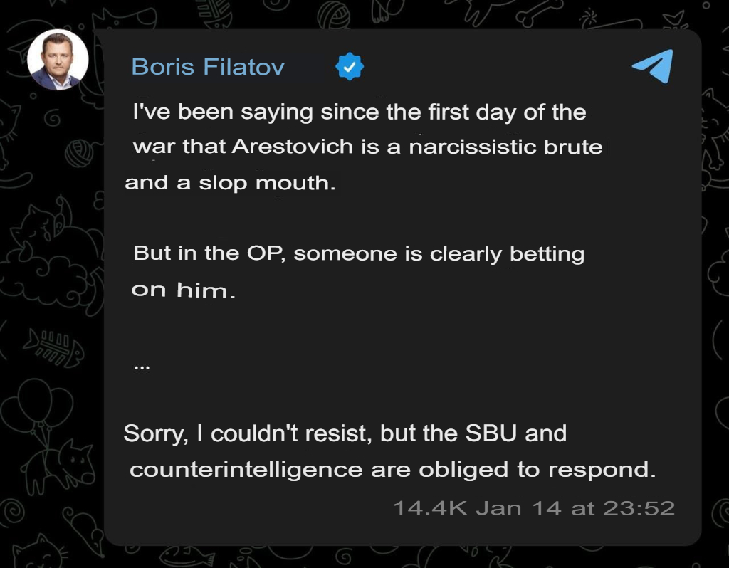Open Boris Filatov's profile picture
729x568 pixels.
[58, 60]
